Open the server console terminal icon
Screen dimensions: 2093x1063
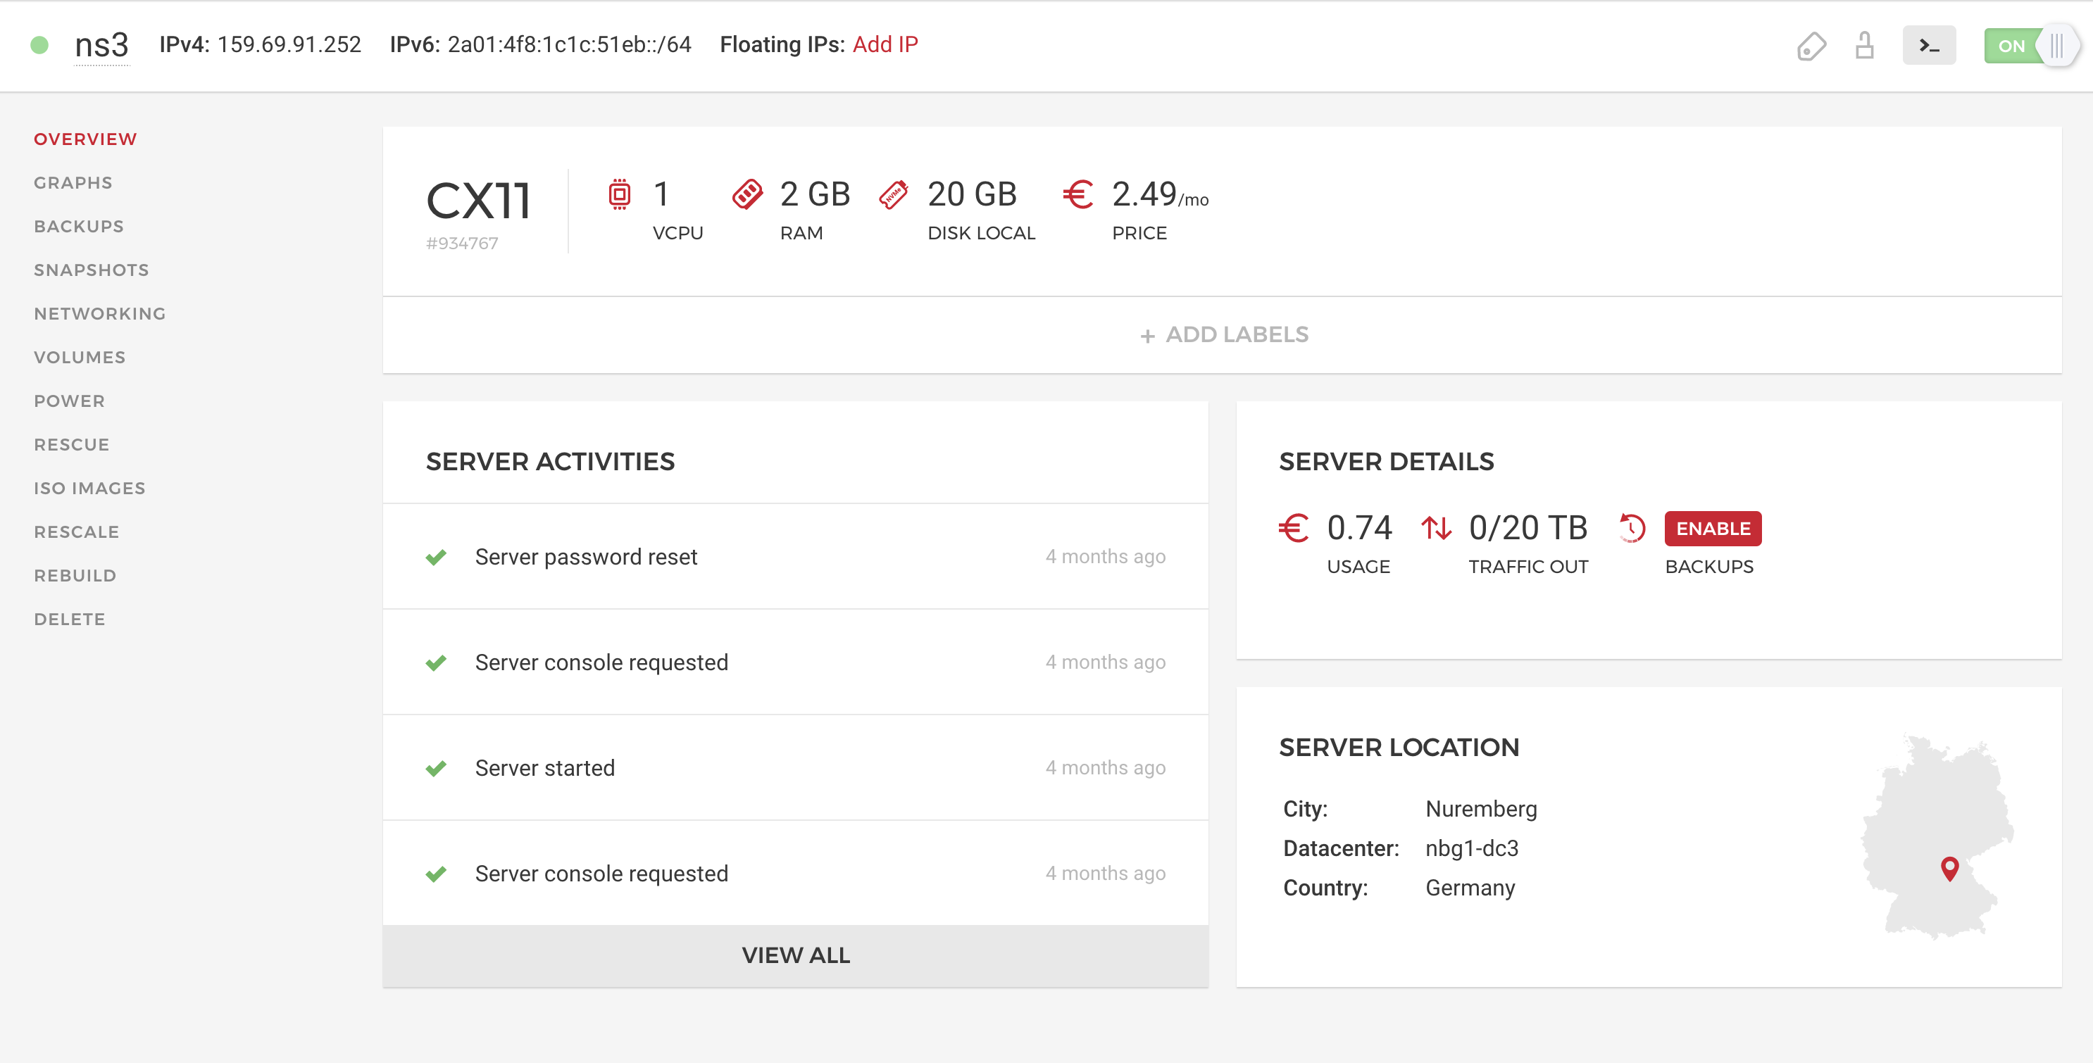click(1928, 46)
